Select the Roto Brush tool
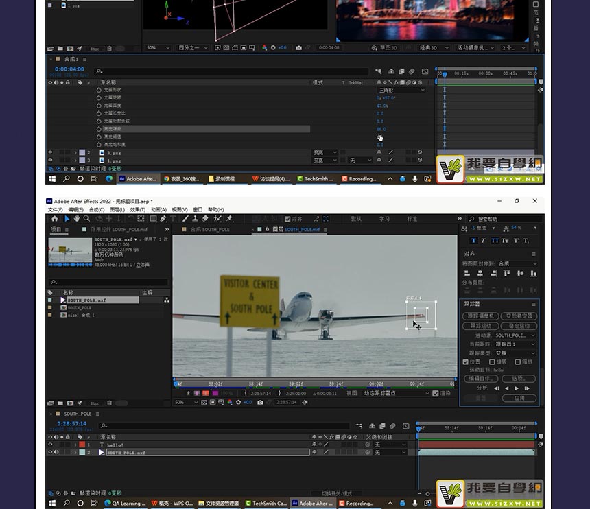This screenshot has height=509, width=590. tap(217, 219)
